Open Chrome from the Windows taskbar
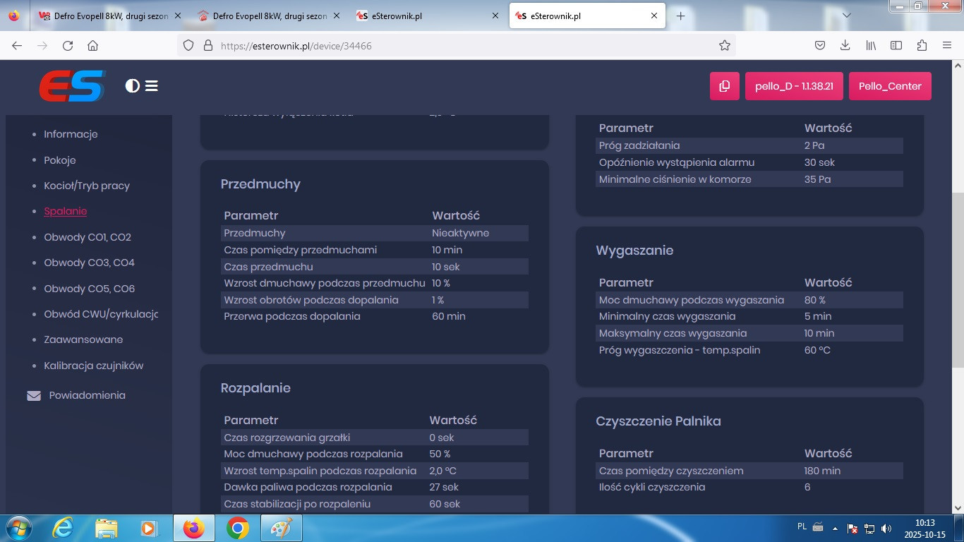The width and height of the screenshot is (964, 542). tap(238, 528)
